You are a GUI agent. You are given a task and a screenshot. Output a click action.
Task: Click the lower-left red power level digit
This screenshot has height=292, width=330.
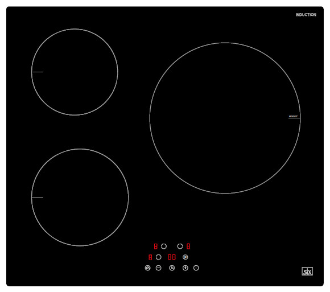tap(150, 257)
